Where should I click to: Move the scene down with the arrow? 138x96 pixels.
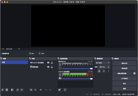(x=22, y=90)
